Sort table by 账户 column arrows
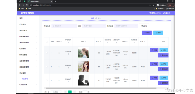Screen dimensions: 195x94 tap(61, 42)
